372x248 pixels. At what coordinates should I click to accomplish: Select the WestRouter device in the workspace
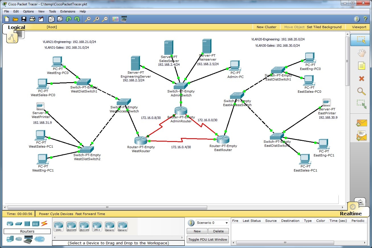(141, 140)
